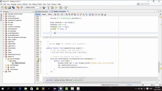This screenshot has height=91, width=162.
Task: Select the Polymorphism project
Action: pyautogui.click(x=12, y=48)
